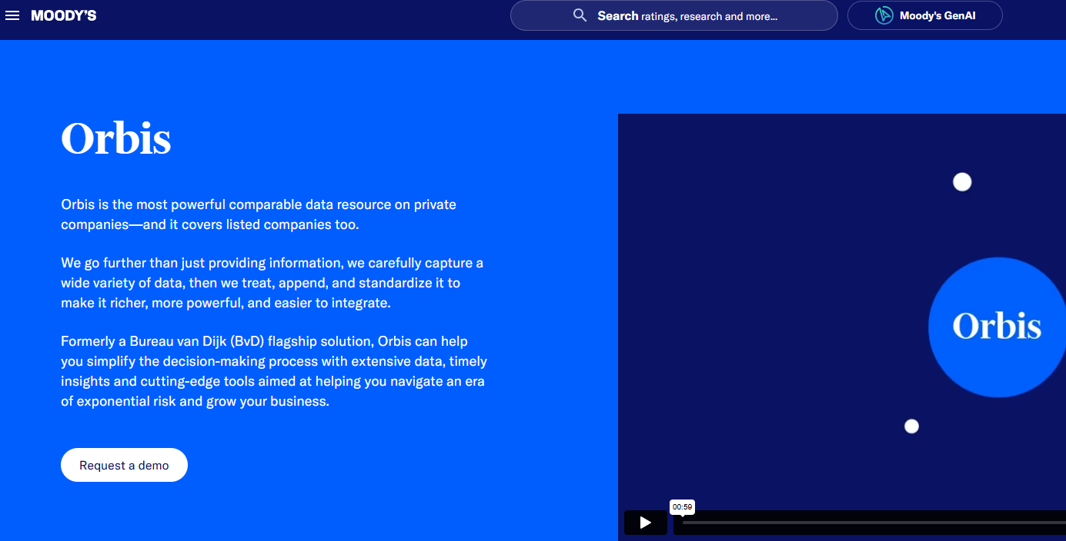Click the 00:59 video time tooltip
1066x541 pixels.
click(682, 507)
